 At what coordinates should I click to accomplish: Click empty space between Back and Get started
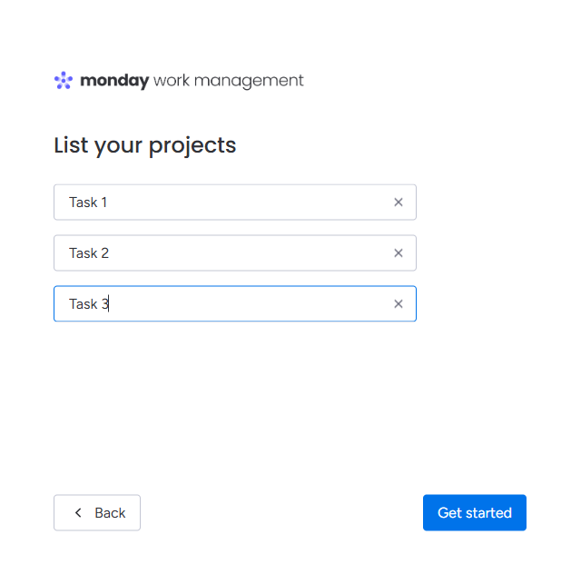tap(281, 513)
